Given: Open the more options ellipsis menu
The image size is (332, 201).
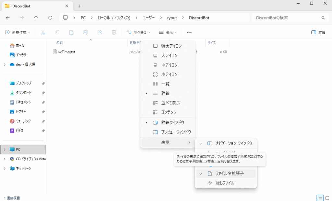Looking at the screenshot, I should pyautogui.click(x=189, y=32).
